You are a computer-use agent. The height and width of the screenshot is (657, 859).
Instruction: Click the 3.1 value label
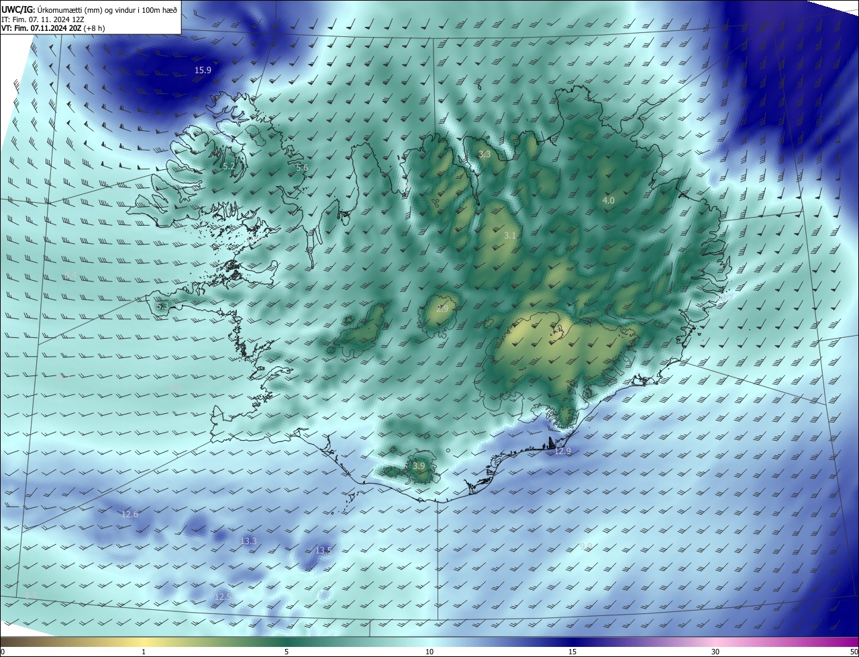(509, 235)
